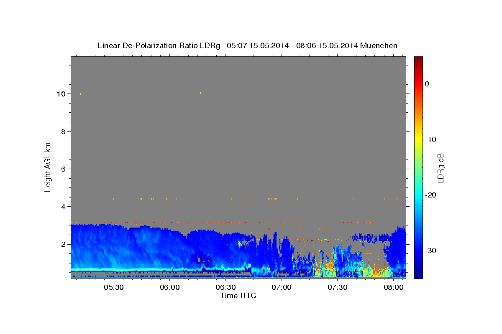Click the 07:30 time axis label

tap(338, 288)
